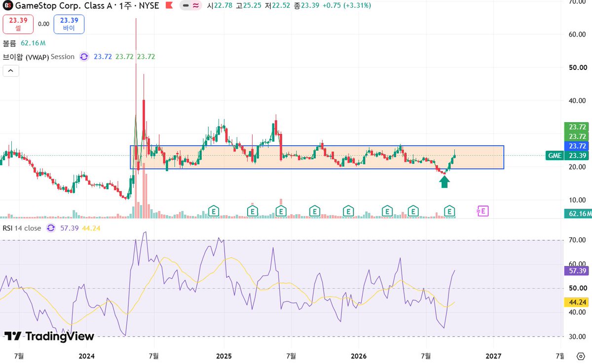Select the 브이왑 (VWAP) Session indicator label

click(x=39, y=57)
